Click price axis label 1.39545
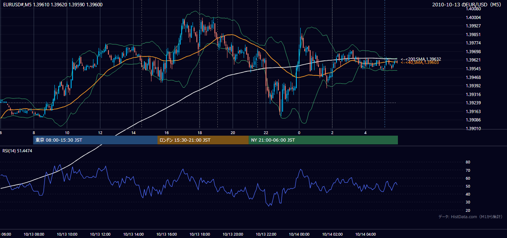 473,69
